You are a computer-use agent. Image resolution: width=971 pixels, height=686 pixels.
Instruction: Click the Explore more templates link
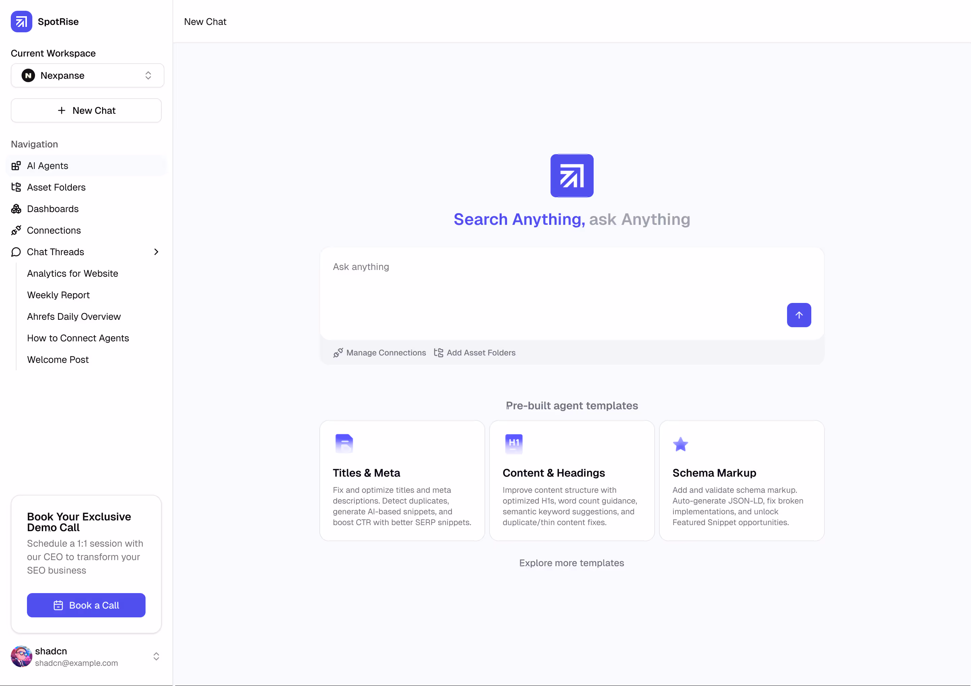point(571,563)
